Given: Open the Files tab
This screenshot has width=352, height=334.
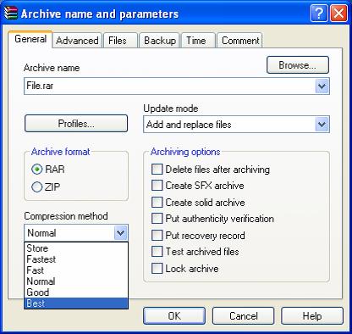Looking at the screenshot, I should tap(120, 41).
